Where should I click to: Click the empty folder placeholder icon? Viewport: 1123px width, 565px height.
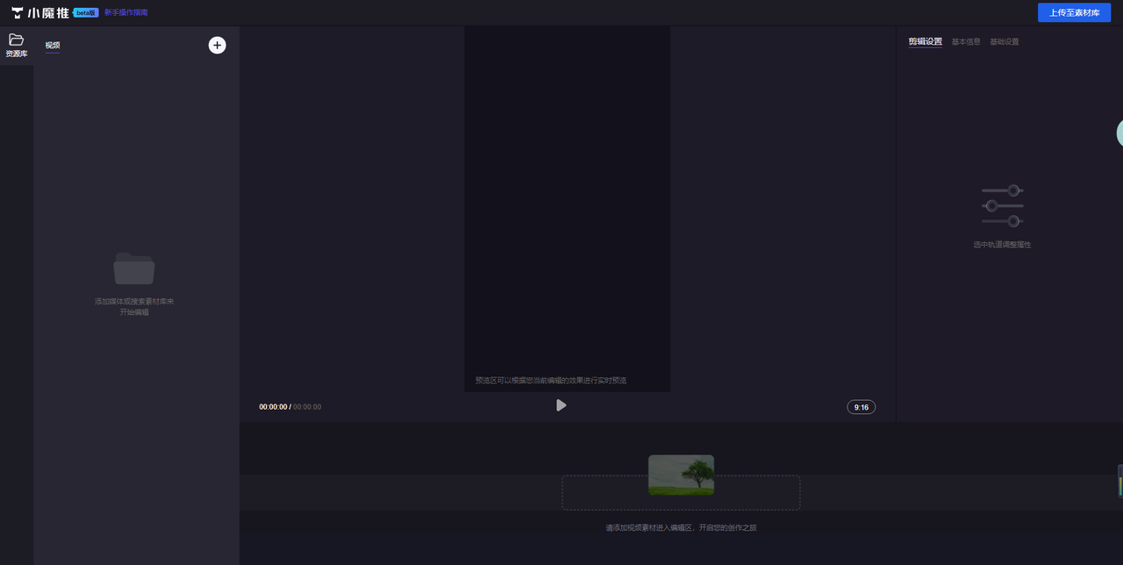134,268
